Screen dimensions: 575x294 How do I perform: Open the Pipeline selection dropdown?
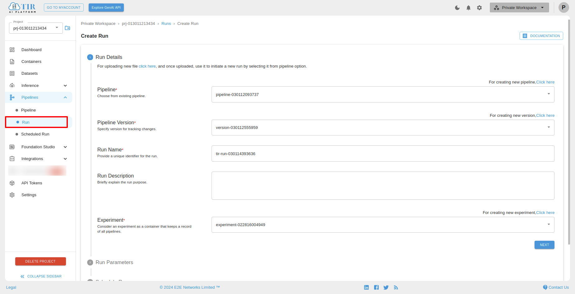click(383, 94)
